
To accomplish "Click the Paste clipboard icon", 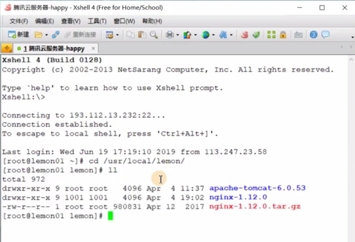I will coord(142,35).
